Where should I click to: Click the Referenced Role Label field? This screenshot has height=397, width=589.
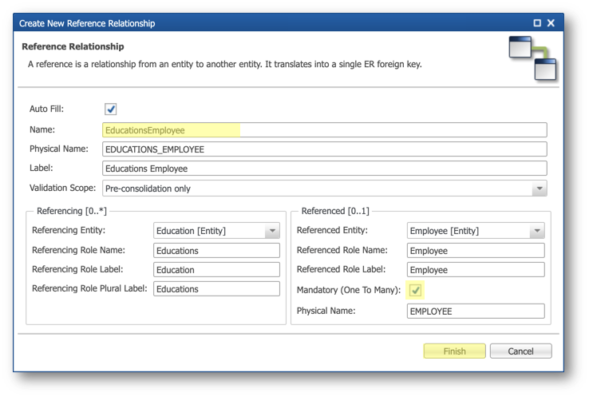pyautogui.click(x=476, y=269)
